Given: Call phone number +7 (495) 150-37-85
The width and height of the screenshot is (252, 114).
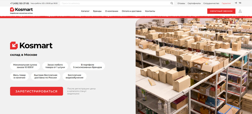Looking at the screenshot, I should click(20, 3).
